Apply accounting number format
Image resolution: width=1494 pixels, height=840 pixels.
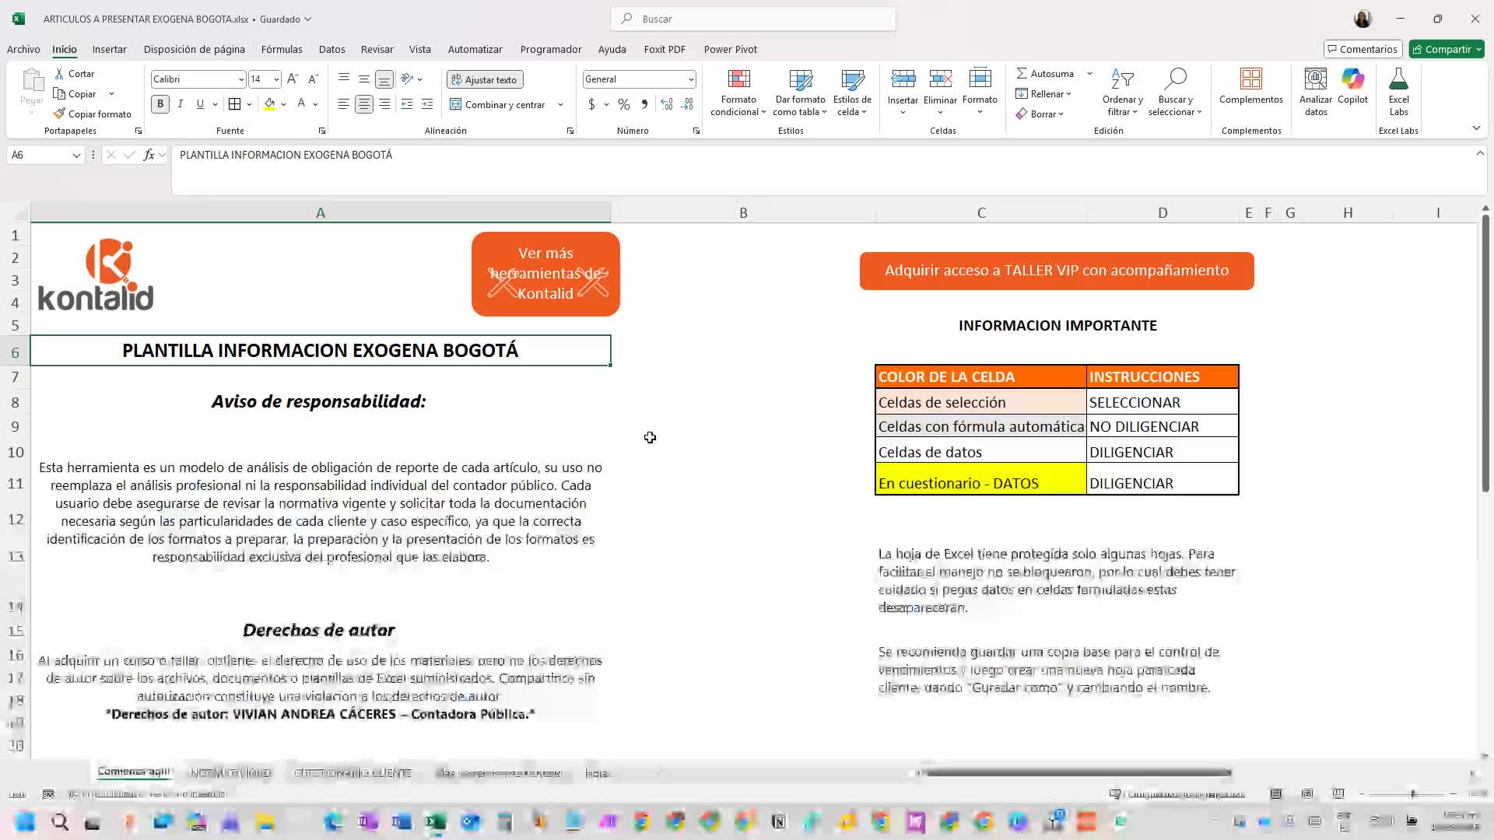pos(591,104)
